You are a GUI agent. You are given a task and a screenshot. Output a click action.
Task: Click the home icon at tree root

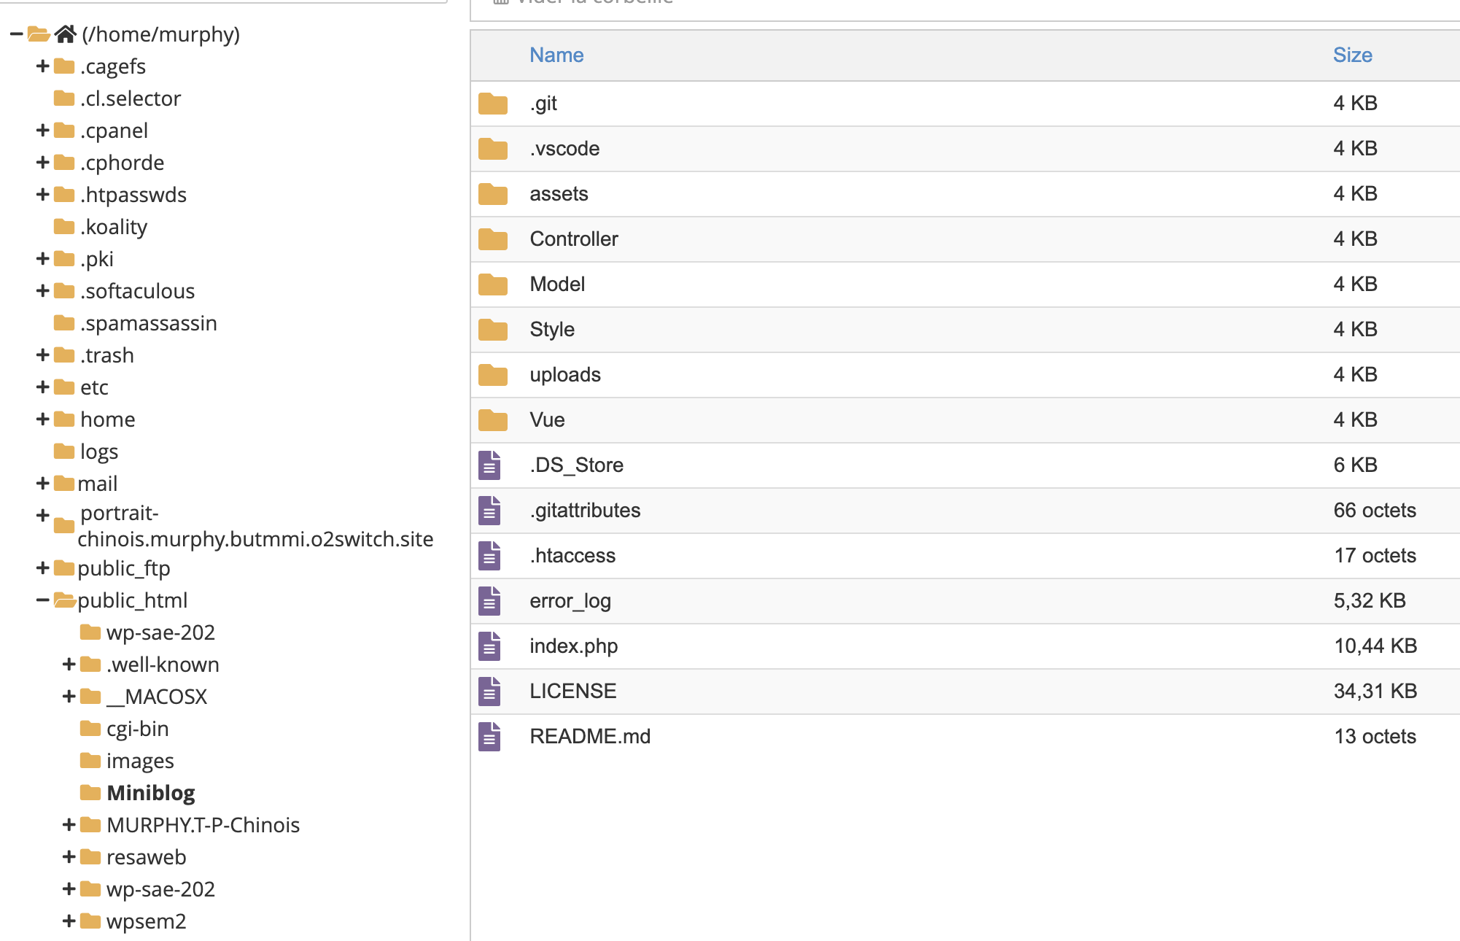pos(66,34)
